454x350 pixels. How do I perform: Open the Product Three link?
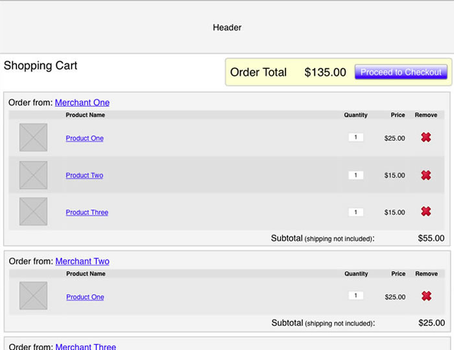pyautogui.click(x=87, y=212)
